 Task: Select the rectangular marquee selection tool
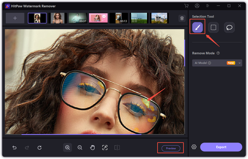(213, 27)
